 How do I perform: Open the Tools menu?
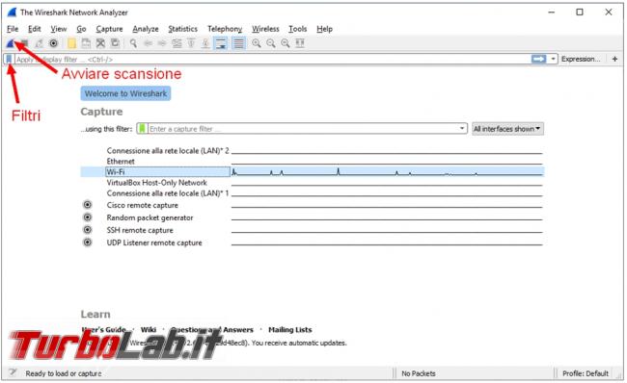coord(298,29)
